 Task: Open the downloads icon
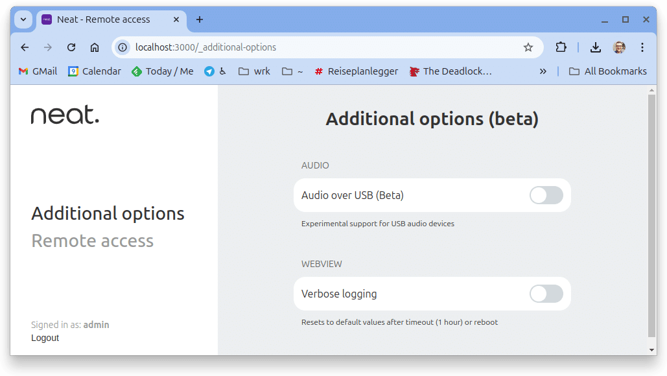[596, 47]
